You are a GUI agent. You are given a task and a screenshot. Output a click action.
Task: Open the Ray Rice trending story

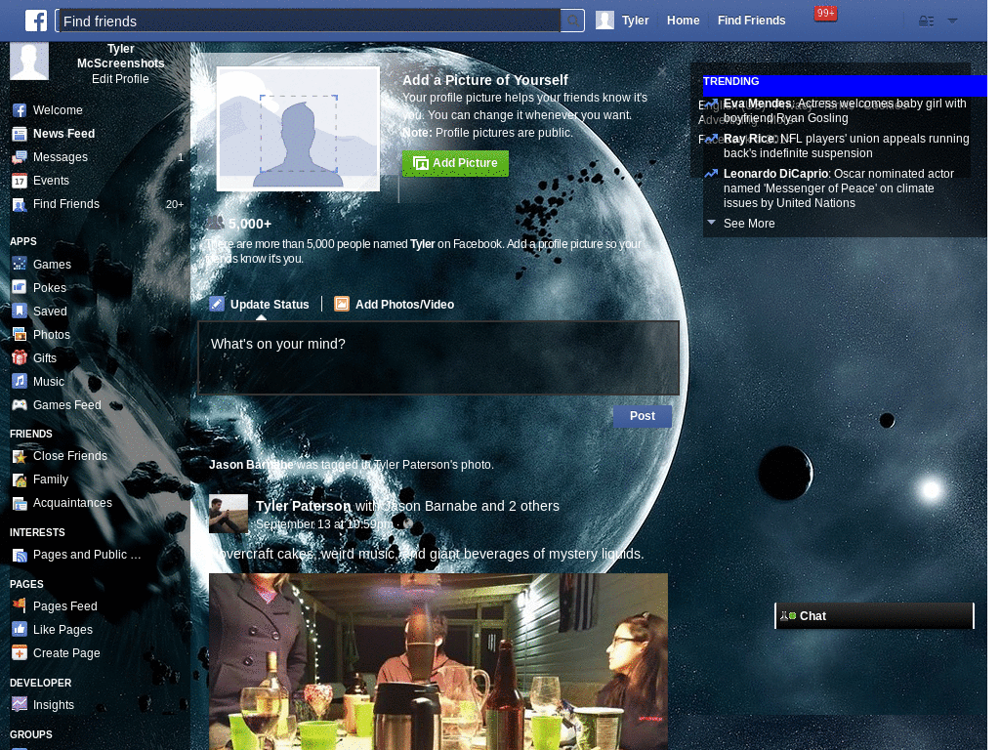tap(846, 146)
